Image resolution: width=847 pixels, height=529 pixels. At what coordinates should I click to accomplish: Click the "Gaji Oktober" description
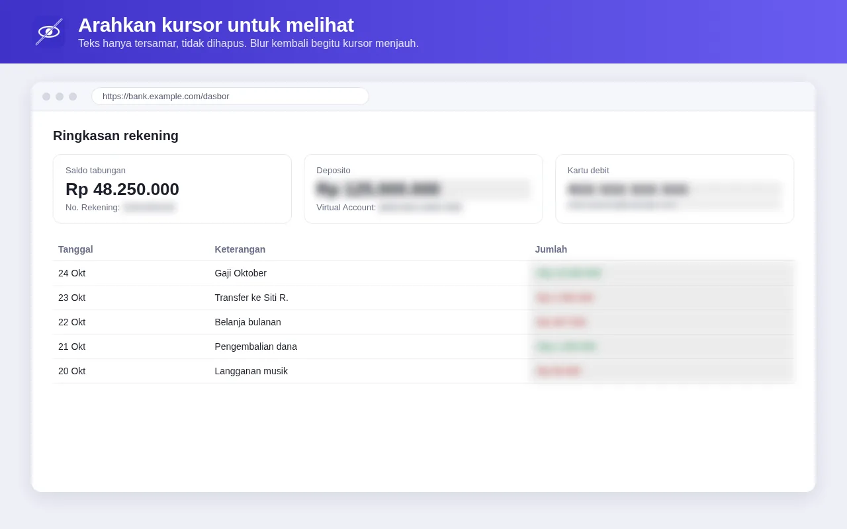241,273
